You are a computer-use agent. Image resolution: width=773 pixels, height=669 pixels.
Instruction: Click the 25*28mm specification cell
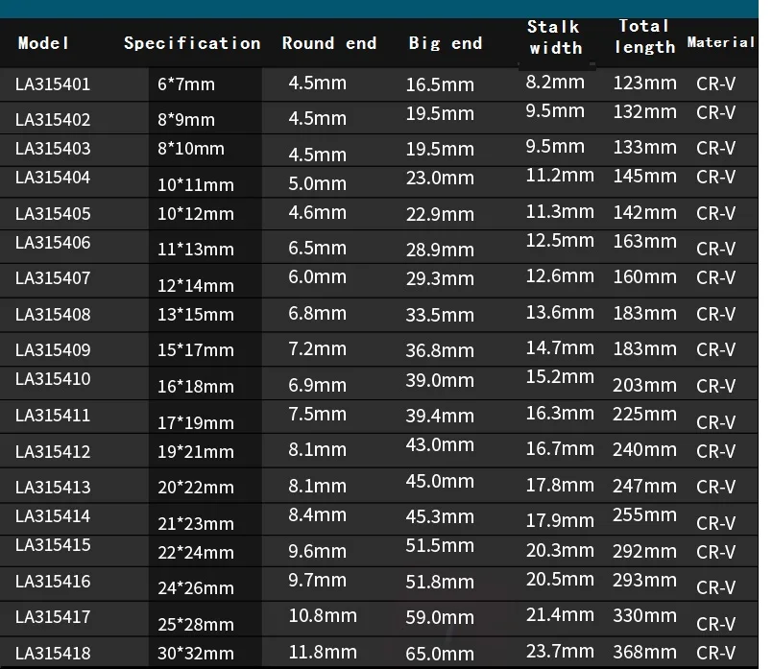(x=196, y=625)
